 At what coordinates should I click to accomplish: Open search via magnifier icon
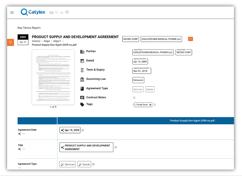[x=57, y=12]
